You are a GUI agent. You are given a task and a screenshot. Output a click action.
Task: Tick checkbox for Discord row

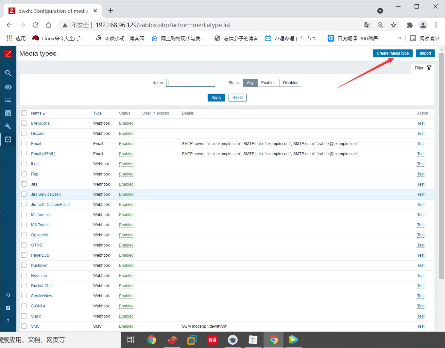[24, 133]
